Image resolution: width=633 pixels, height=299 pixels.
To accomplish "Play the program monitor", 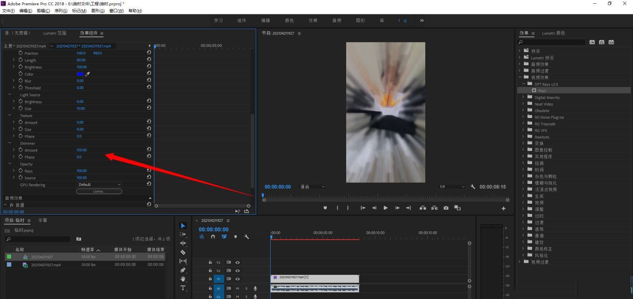I will [x=385, y=208].
